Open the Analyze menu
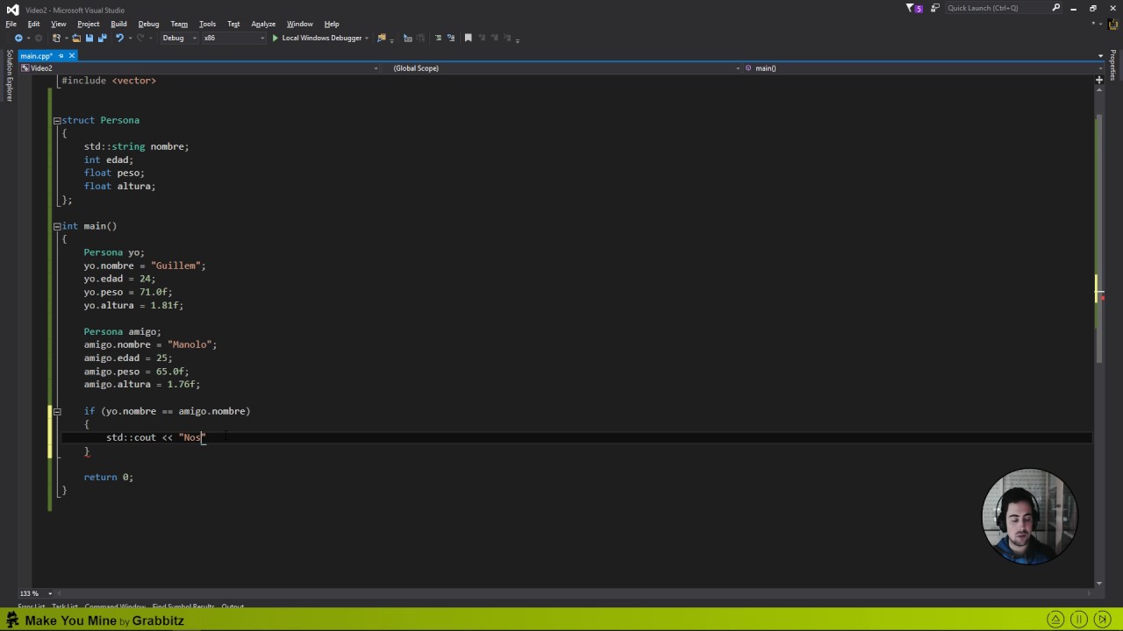The width and height of the screenshot is (1123, 631). tap(263, 24)
